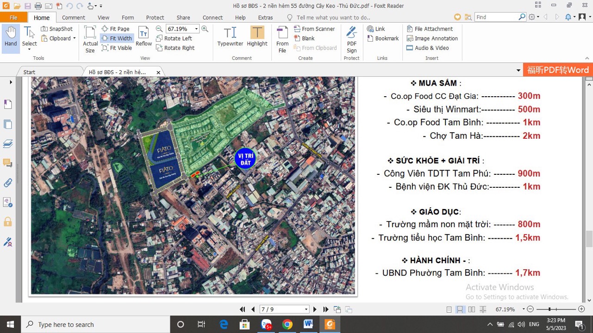Enable continuous page view in the status bar
The height and width of the screenshot is (333, 593).
coord(460,309)
